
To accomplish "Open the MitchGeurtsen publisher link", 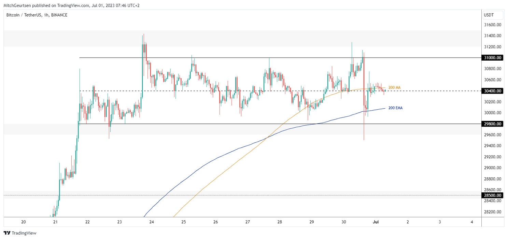I will point(17,5).
